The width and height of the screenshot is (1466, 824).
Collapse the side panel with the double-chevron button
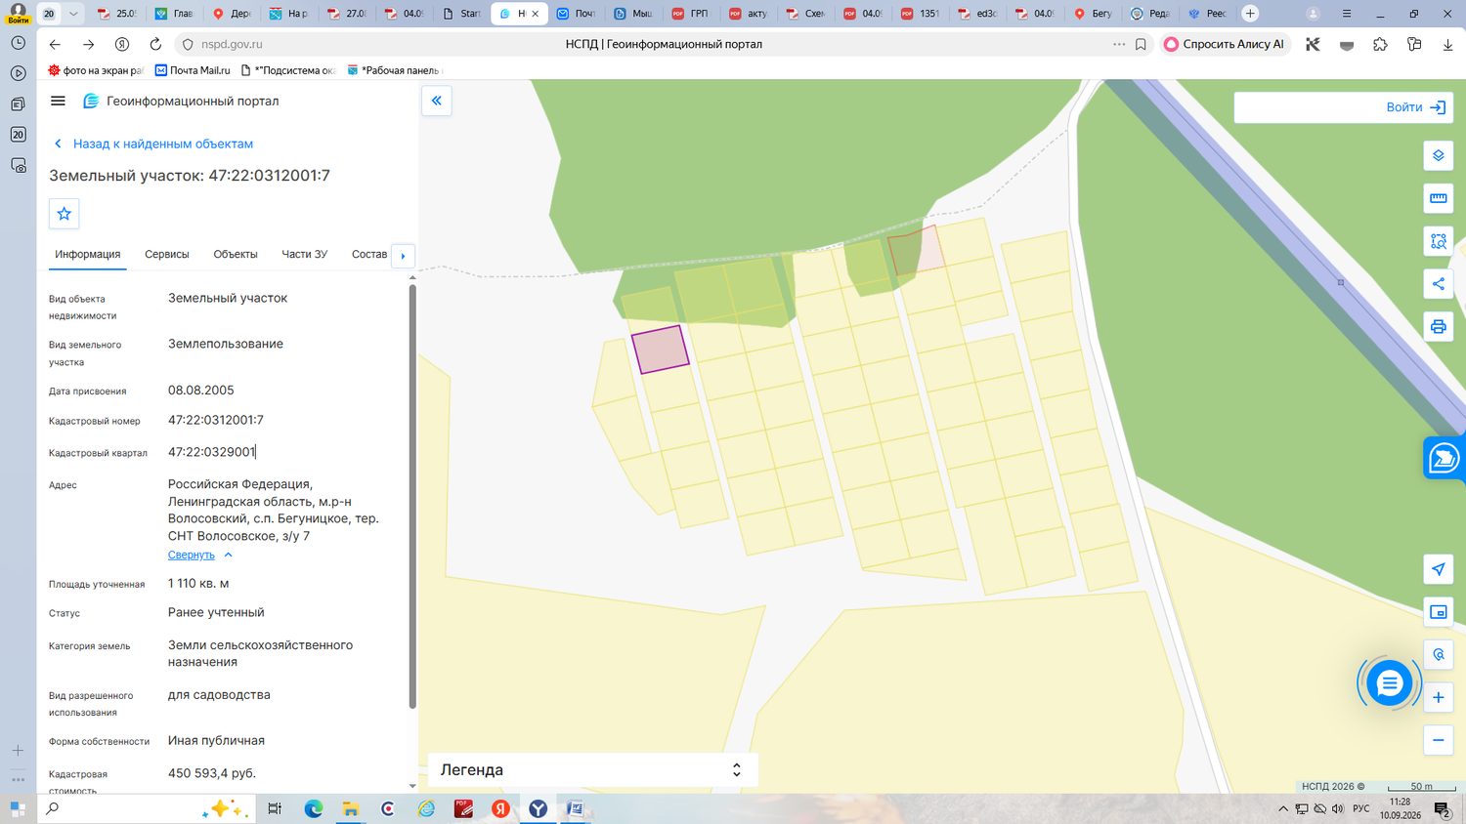[437, 101]
